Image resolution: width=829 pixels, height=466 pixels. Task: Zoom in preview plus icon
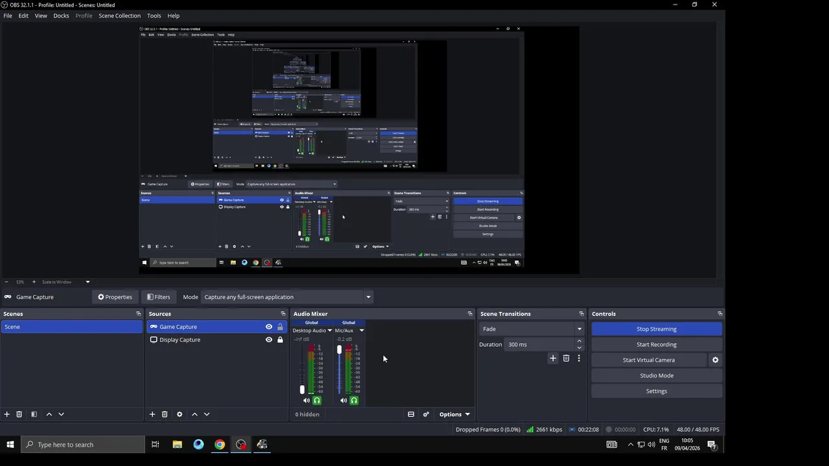34,282
